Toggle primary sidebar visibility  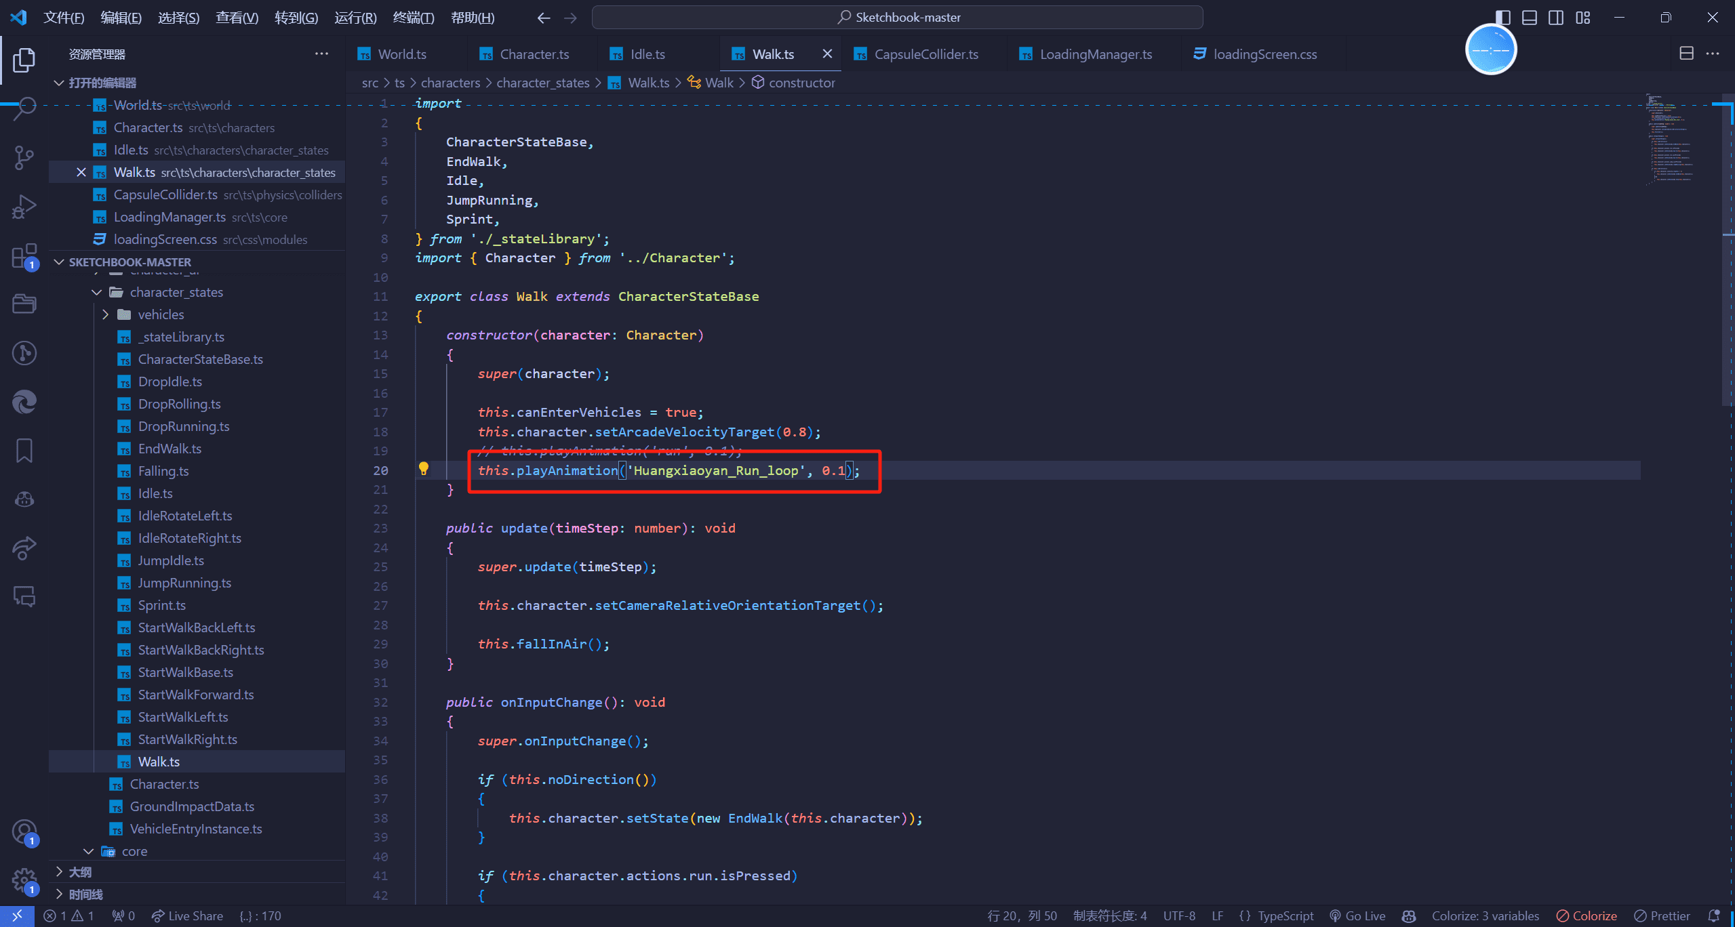1503,18
